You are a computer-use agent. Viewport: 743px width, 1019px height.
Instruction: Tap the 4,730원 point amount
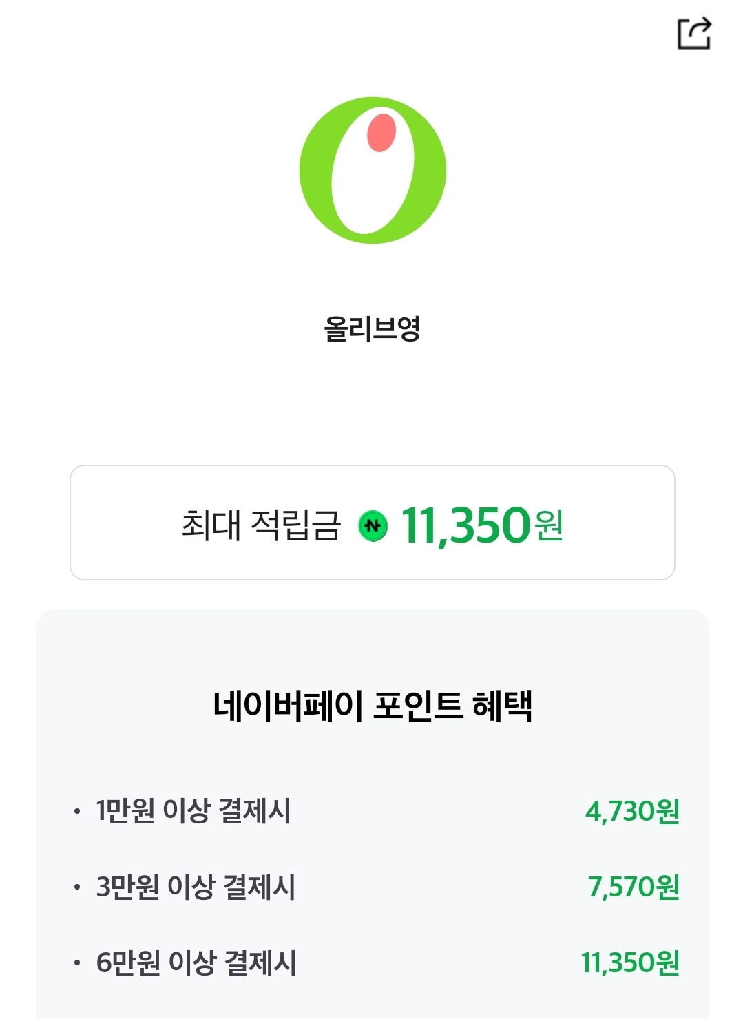pyautogui.click(x=632, y=811)
